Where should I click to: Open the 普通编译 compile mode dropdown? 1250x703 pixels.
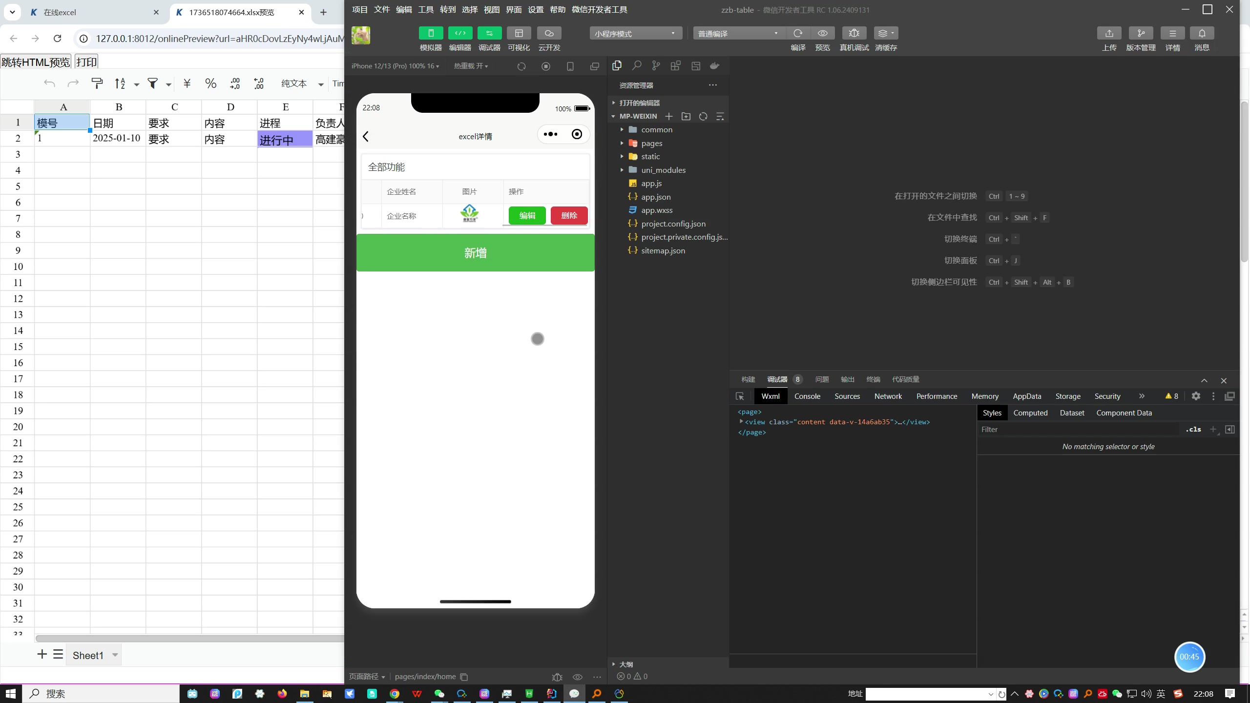click(x=739, y=33)
